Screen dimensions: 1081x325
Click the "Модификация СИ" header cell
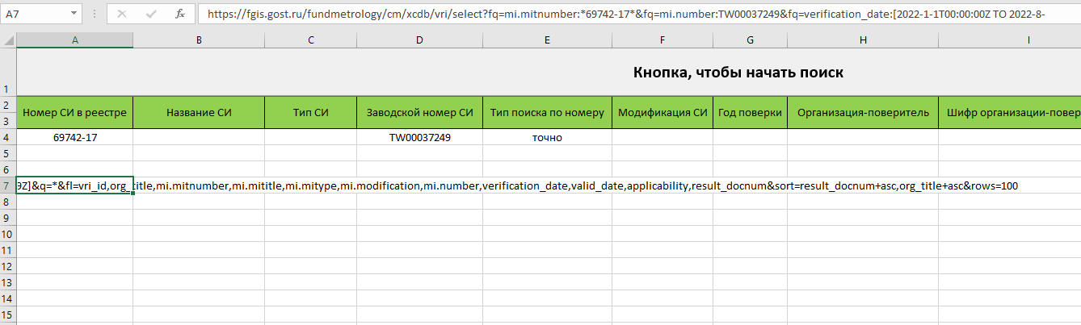[662, 113]
